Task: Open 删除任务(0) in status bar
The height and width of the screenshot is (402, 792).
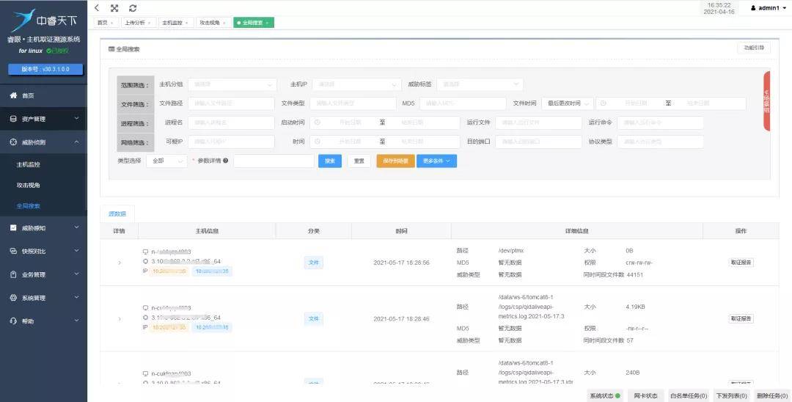Action: point(772,396)
